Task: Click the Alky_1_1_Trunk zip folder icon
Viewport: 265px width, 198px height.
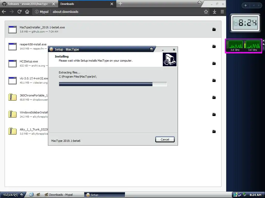Action: [x=12, y=131]
